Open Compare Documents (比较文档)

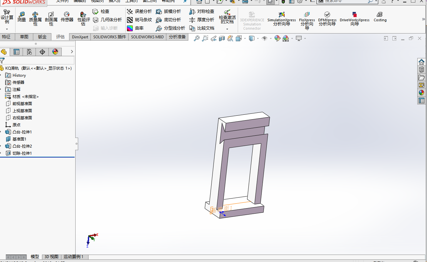click(x=202, y=28)
